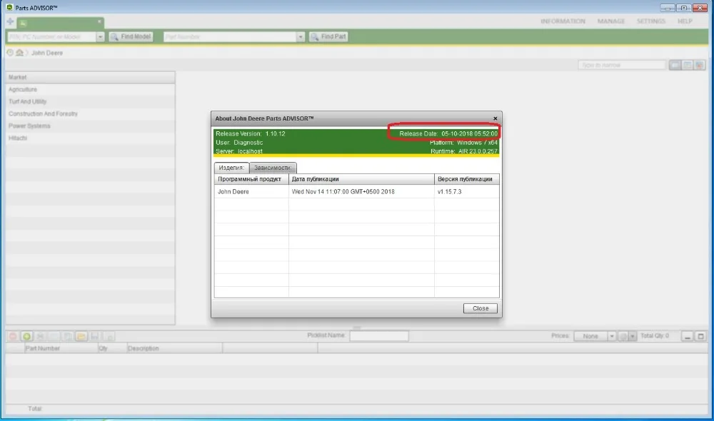Image resolution: width=714 pixels, height=421 pixels.
Task: Select the John Deere row in table
Action: tap(356, 192)
